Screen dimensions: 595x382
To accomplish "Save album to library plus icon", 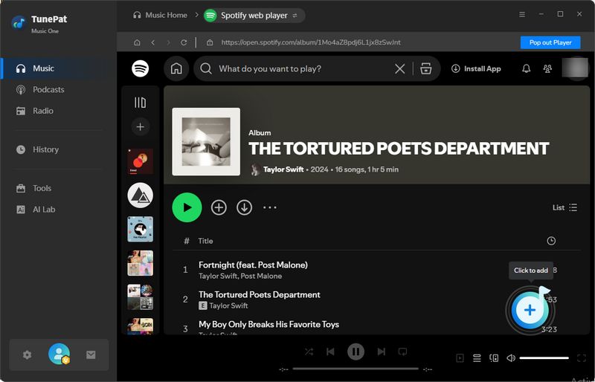I will pyautogui.click(x=219, y=207).
